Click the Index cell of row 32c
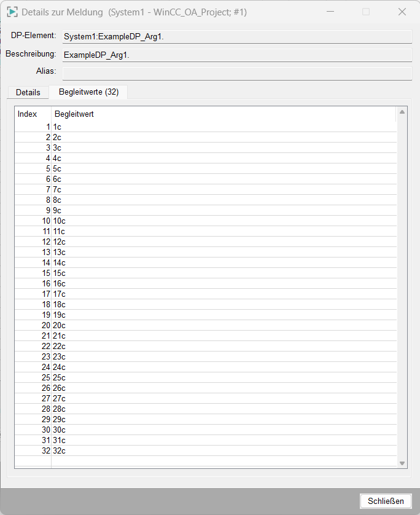The height and width of the screenshot is (515, 420). tap(33, 450)
